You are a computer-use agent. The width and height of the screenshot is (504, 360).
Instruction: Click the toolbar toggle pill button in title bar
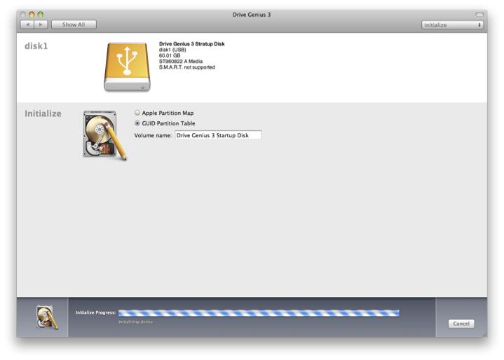pos(479,15)
